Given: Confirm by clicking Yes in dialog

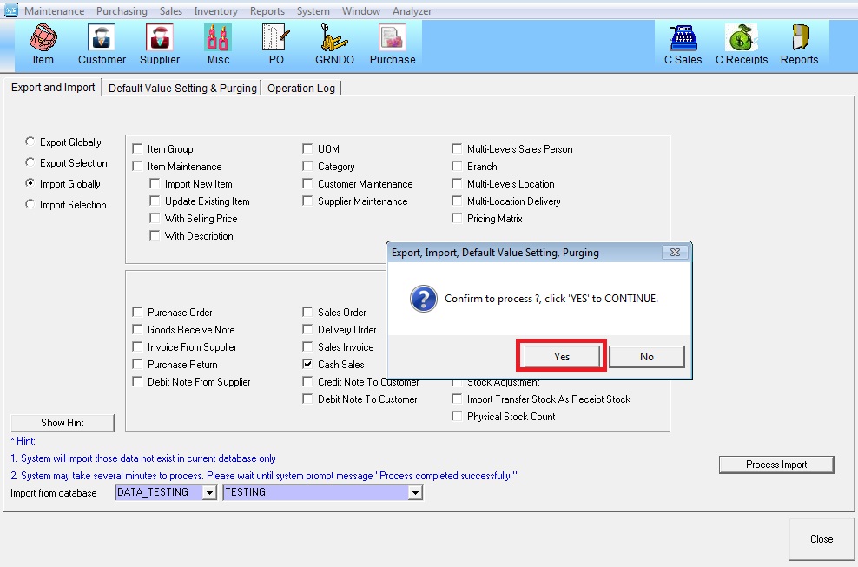Looking at the screenshot, I should (x=561, y=356).
